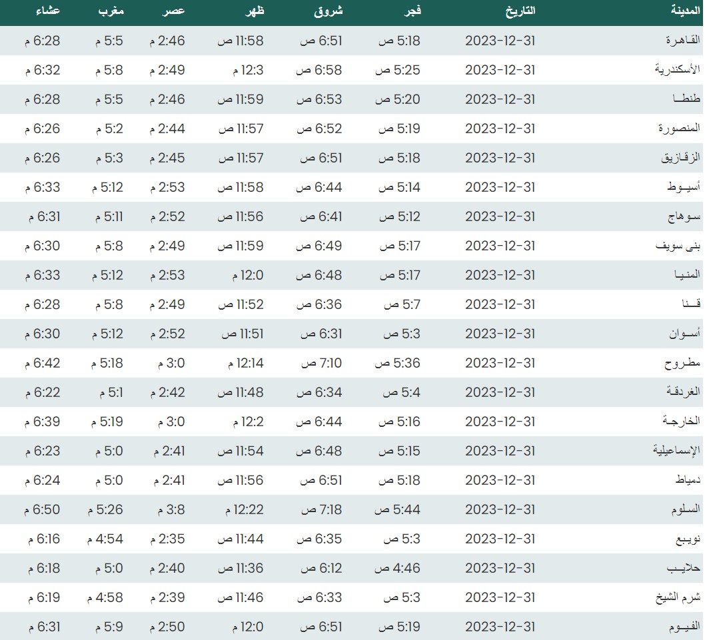Click the 5:44 ص fajr time for السلوم

(398, 510)
